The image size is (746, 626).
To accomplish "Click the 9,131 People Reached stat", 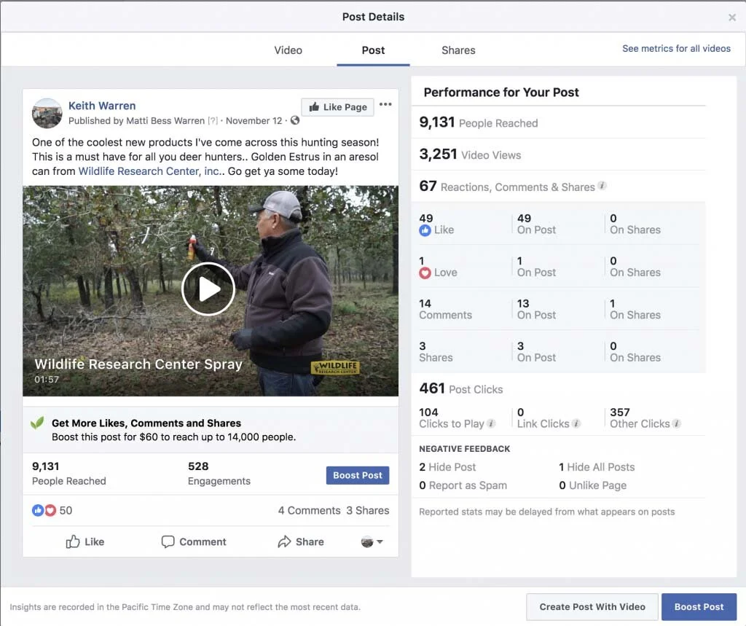I will (478, 122).
